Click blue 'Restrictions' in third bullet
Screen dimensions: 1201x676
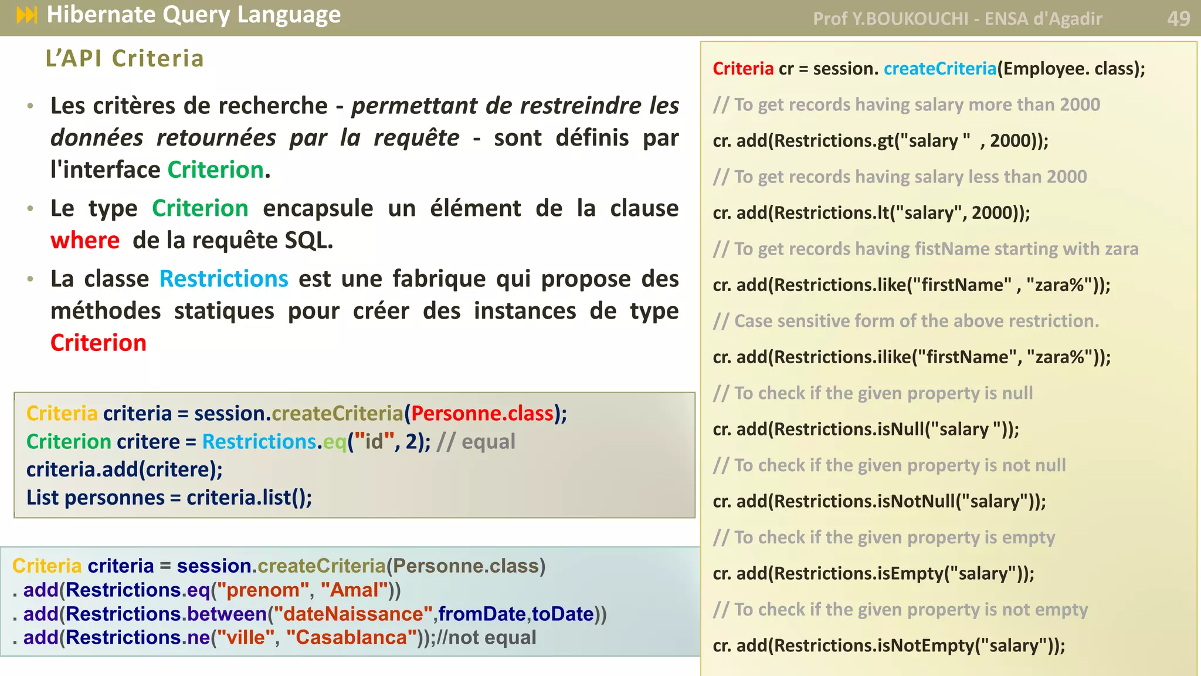point(224,279)
